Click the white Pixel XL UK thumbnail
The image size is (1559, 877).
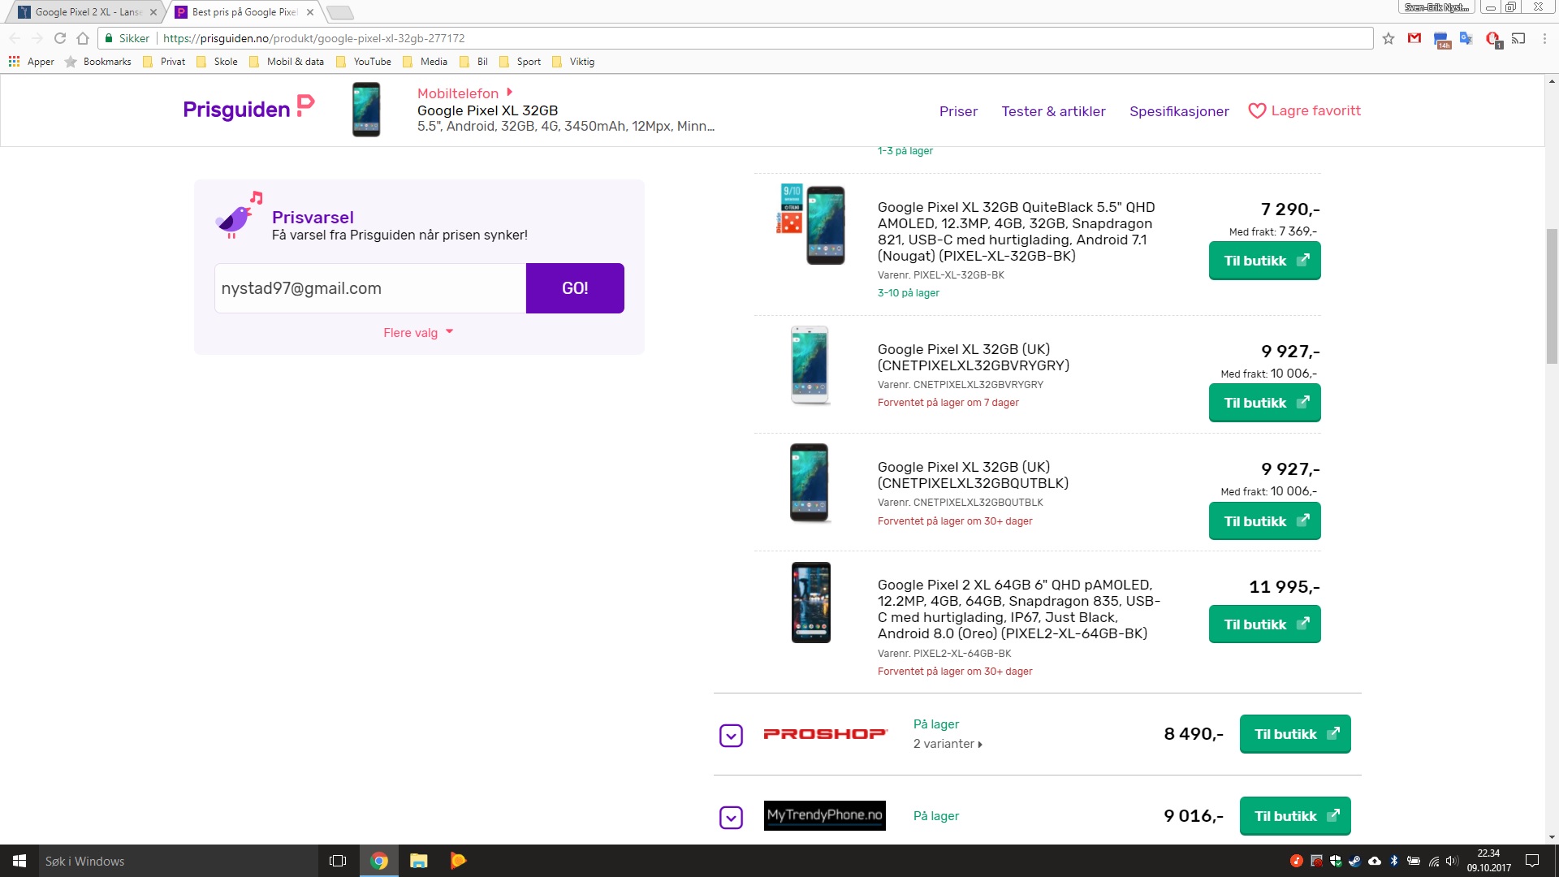[810, 365]
